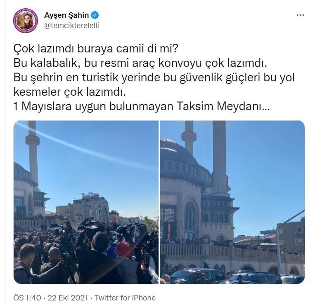The width and height of the screenshot is (313, 305).
Task: Visit the @temcikterelelli handle profile
Action: point(71,26)
